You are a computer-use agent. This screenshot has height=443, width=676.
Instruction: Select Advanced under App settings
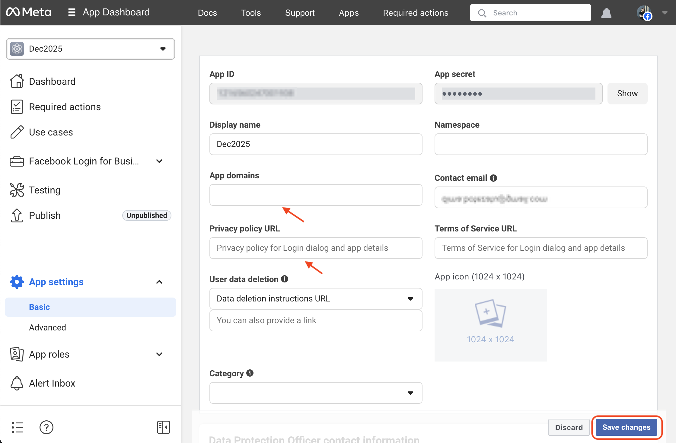47,327
